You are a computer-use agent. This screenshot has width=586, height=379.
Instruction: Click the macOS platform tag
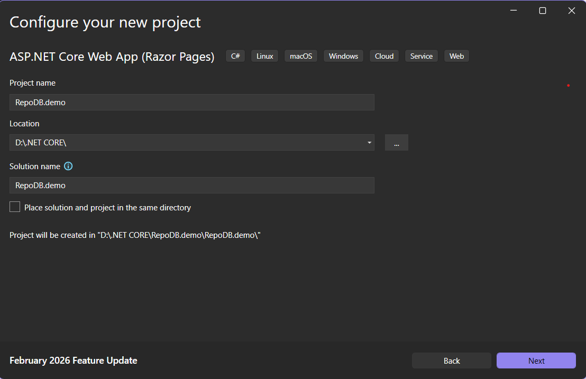coord(301,56)
